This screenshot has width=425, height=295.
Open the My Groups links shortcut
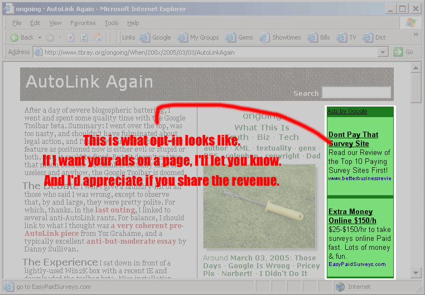[x=199, y=37]
